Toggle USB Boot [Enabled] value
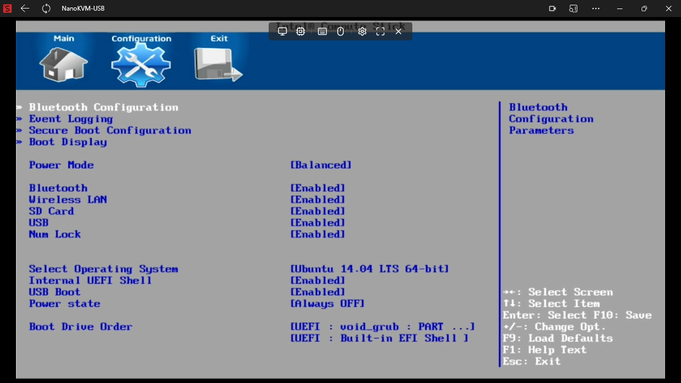Image resolution: width=681 pixels, height=383 pixels. click(x=318, y=292)
